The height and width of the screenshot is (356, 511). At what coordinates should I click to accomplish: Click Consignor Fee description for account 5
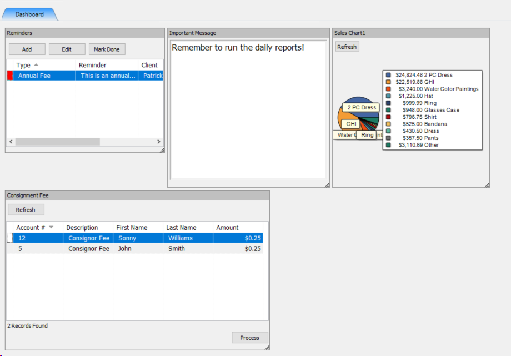coord(88,248)
